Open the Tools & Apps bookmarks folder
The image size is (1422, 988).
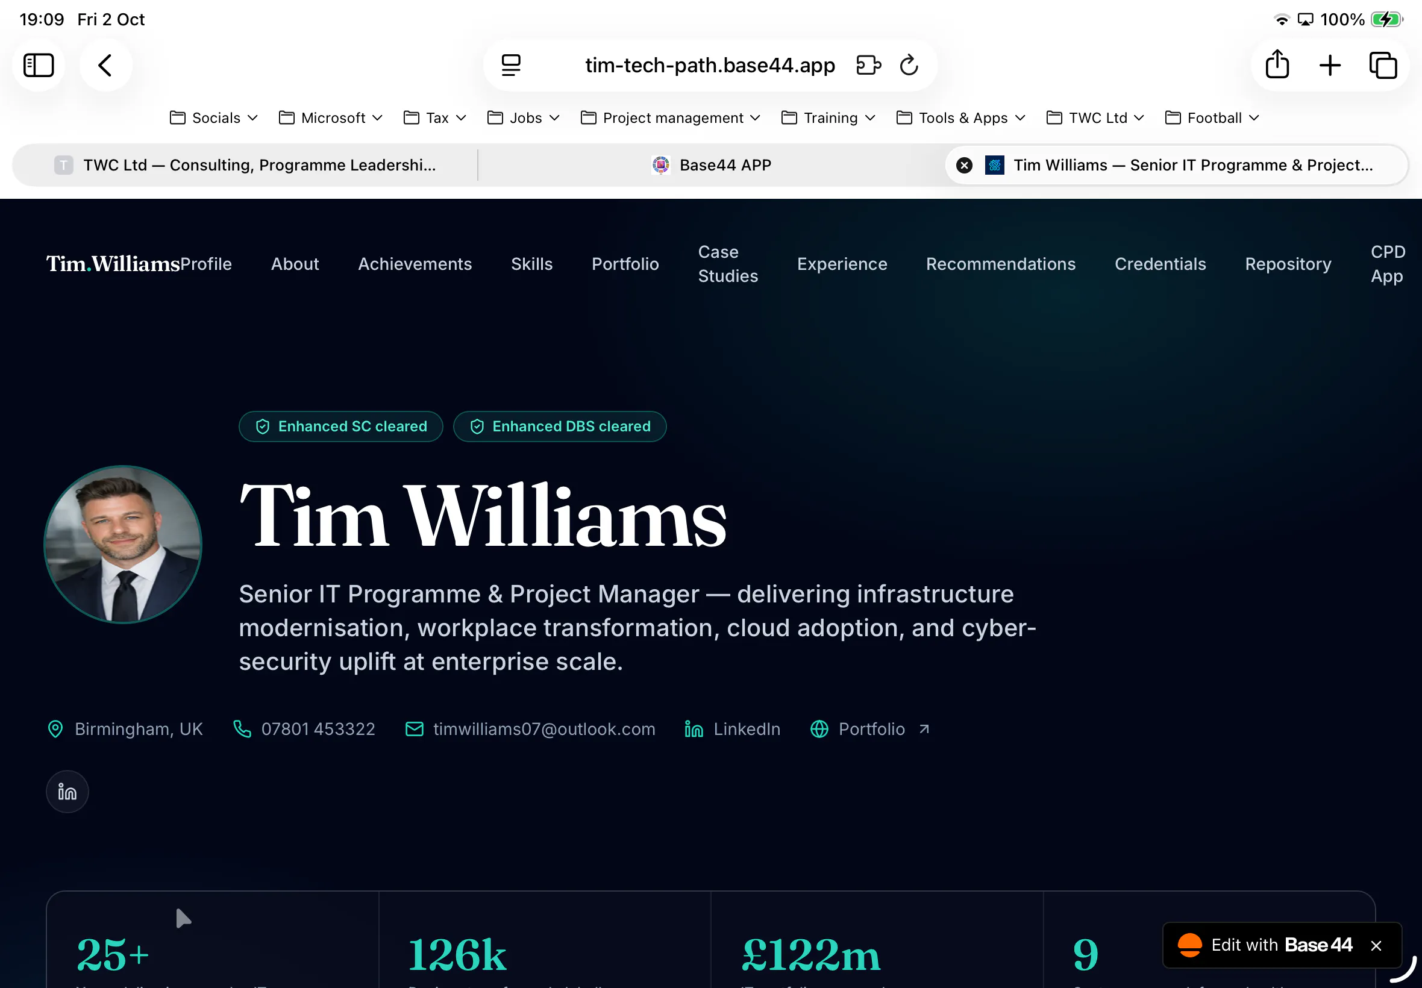click(x=961, y=117)
